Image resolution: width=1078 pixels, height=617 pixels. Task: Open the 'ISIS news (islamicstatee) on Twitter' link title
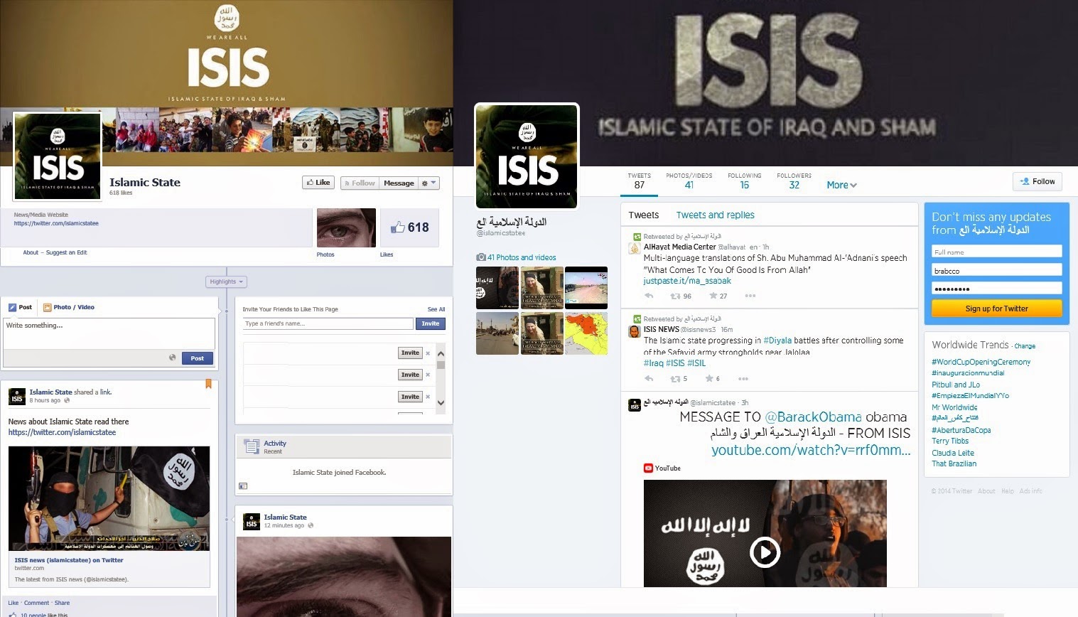click(x=69, y=560)
